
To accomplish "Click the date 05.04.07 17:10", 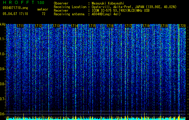I will pos(15,14).
